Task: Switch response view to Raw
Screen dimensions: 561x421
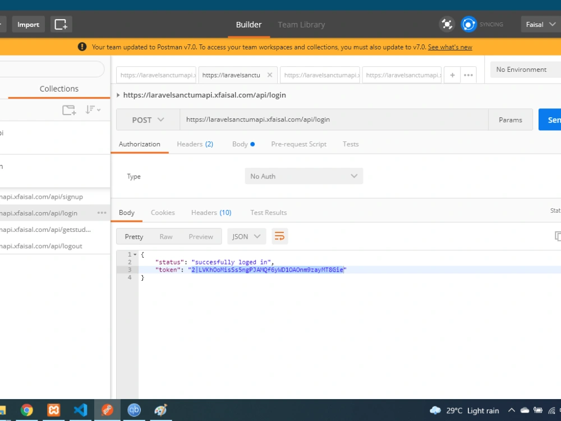Action: coord(166,237)
